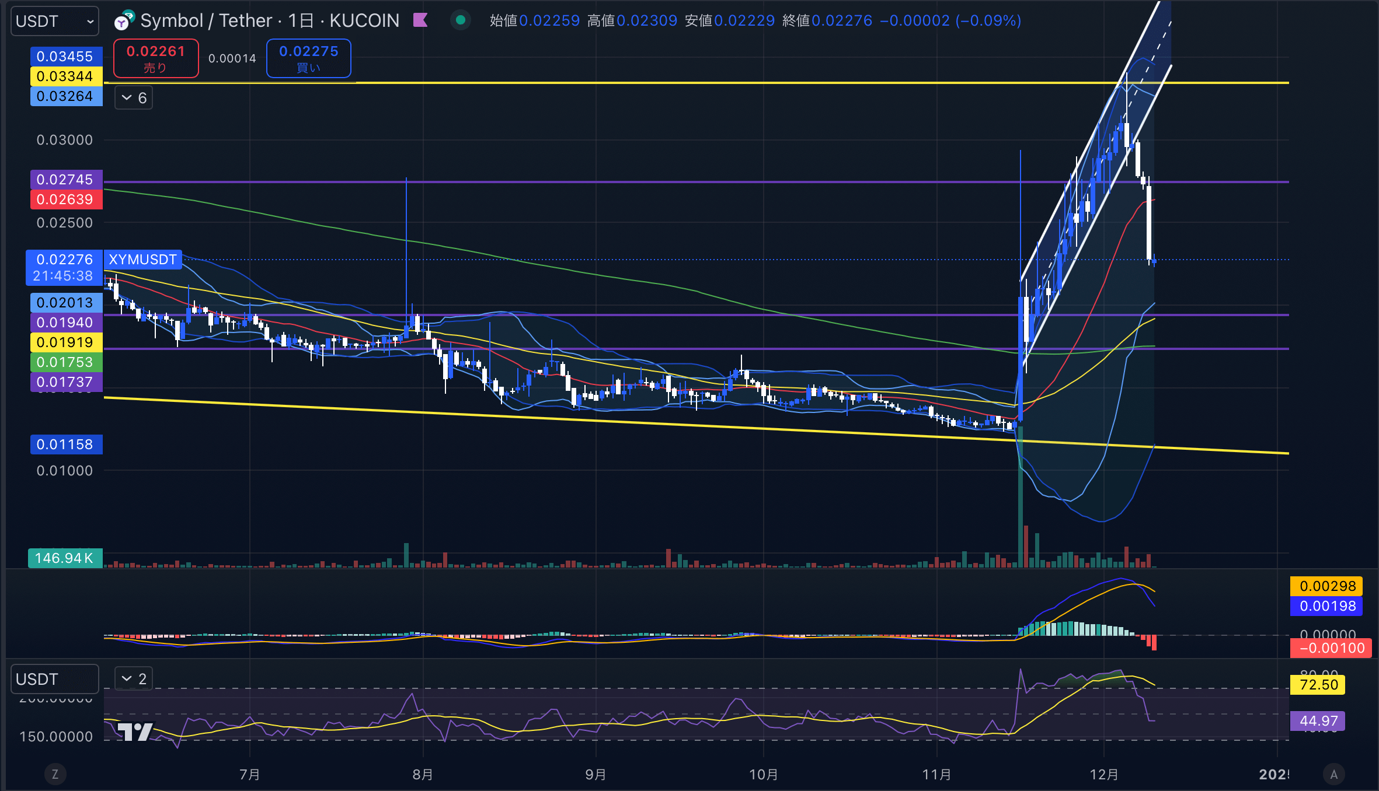Select the XYMUSDT price line label

pyautogui.click(x=143, y=260)
